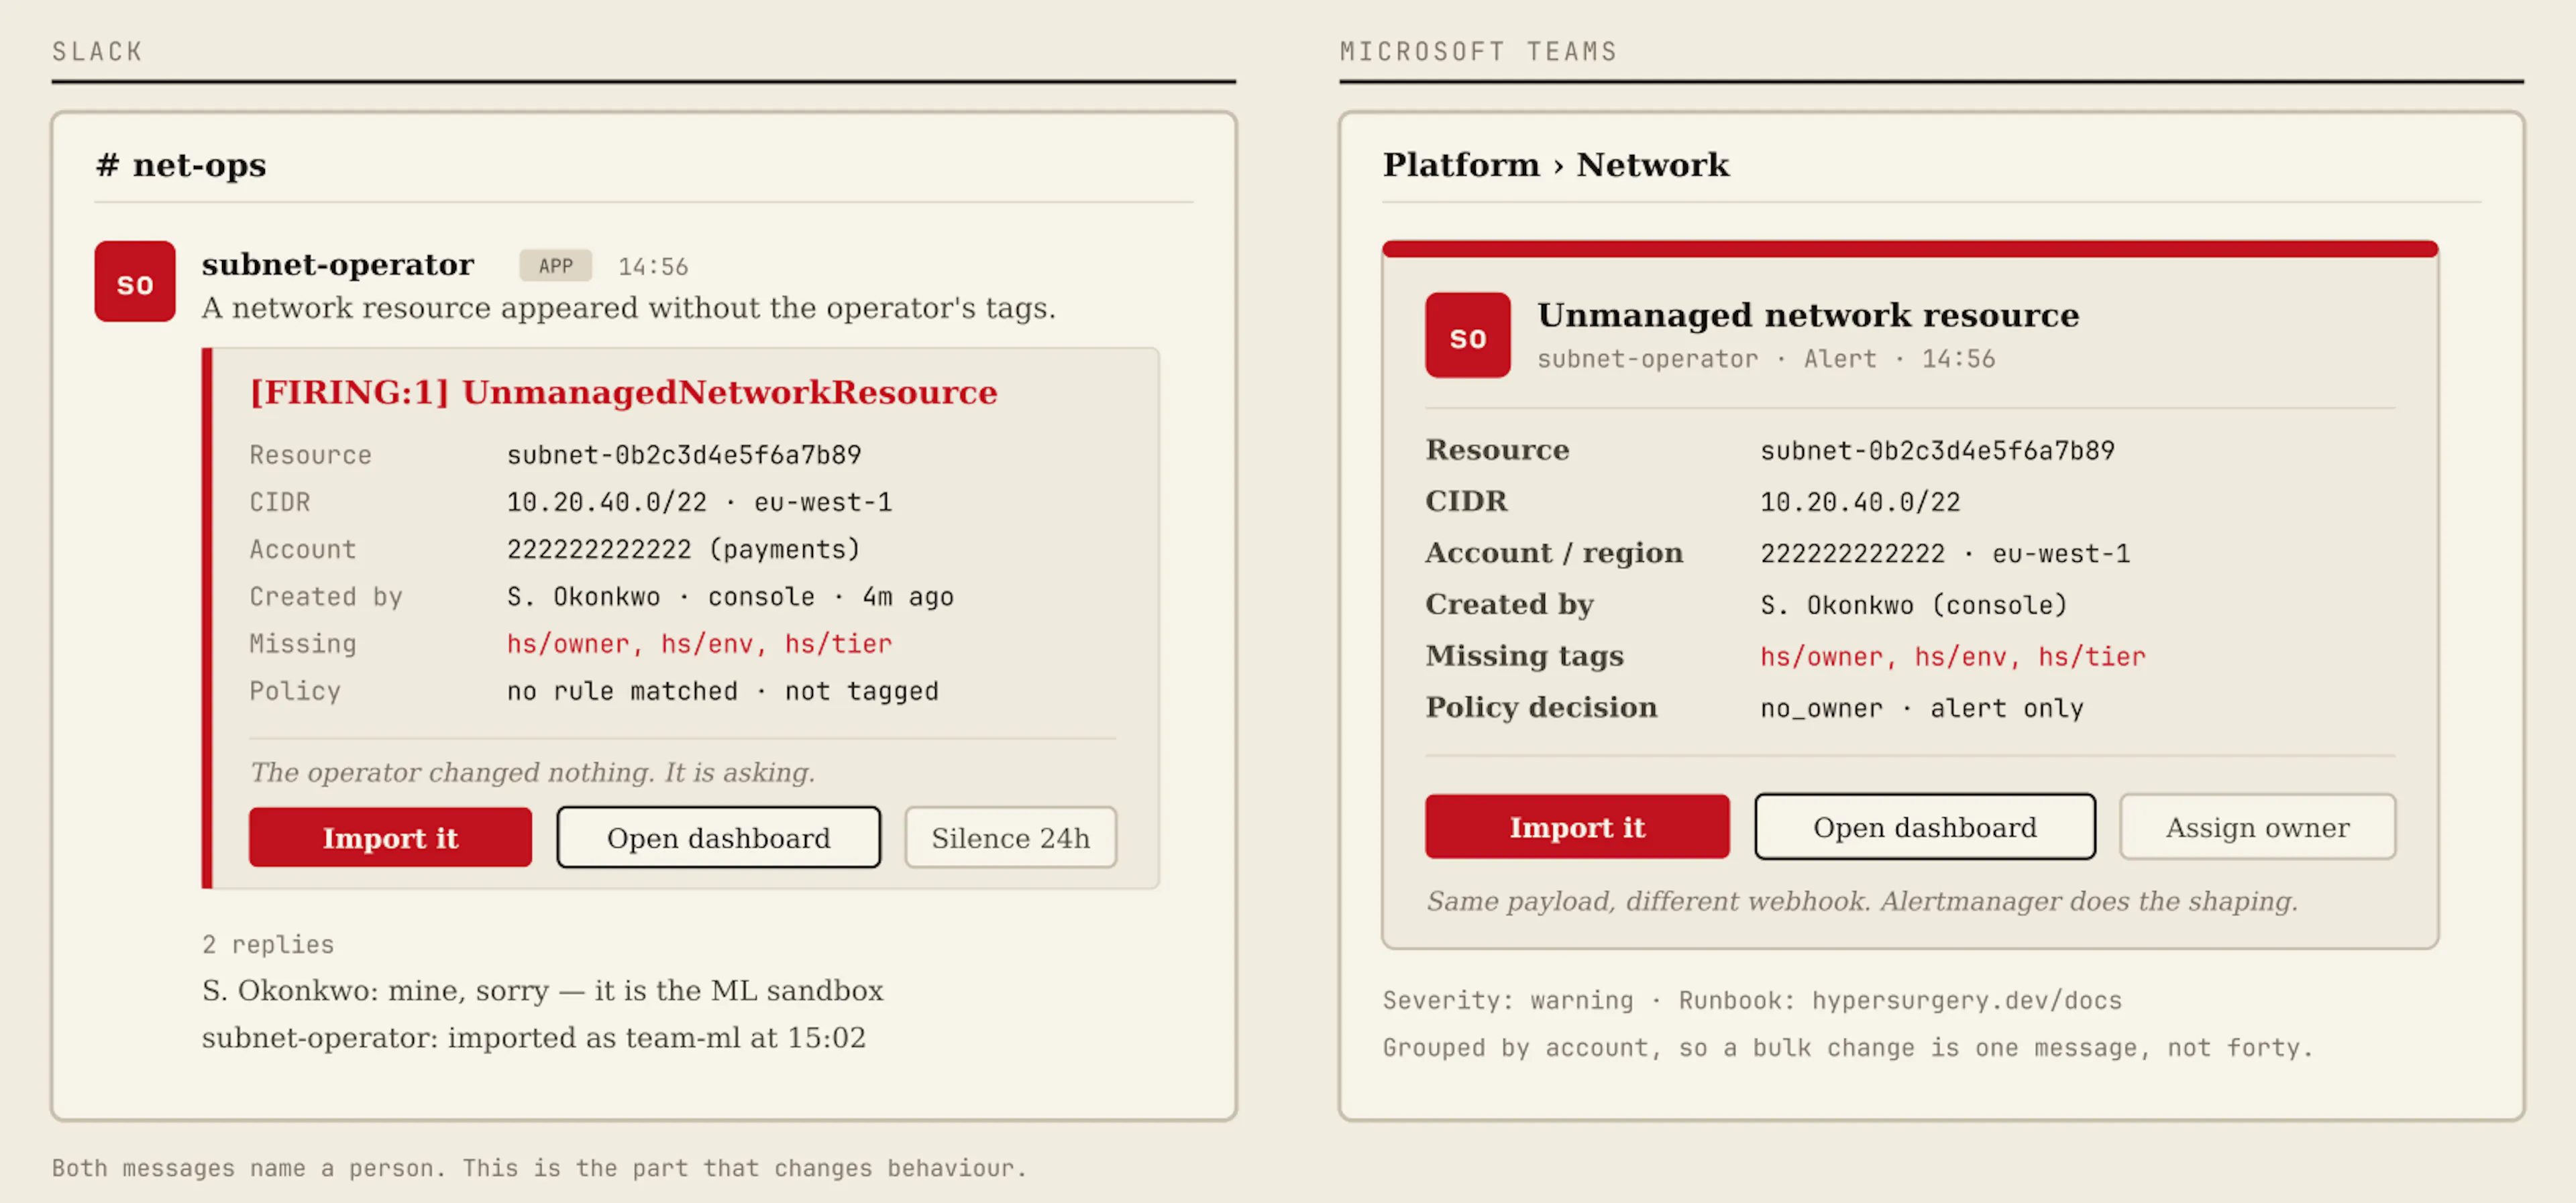Screen dimensions: 2576x1203
Task: Click 'subnet-operator · Alert · 14:56' subtitle in Teams
Action: pos(1766,359)
